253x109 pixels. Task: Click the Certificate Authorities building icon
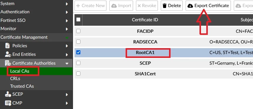8,63
